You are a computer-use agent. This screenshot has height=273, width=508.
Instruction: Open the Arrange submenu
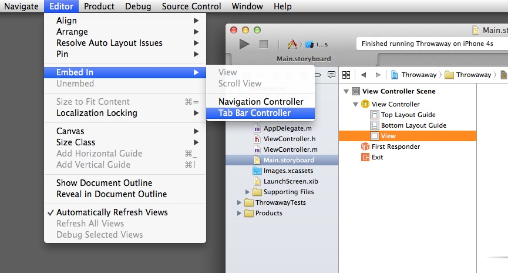(125, 32)
